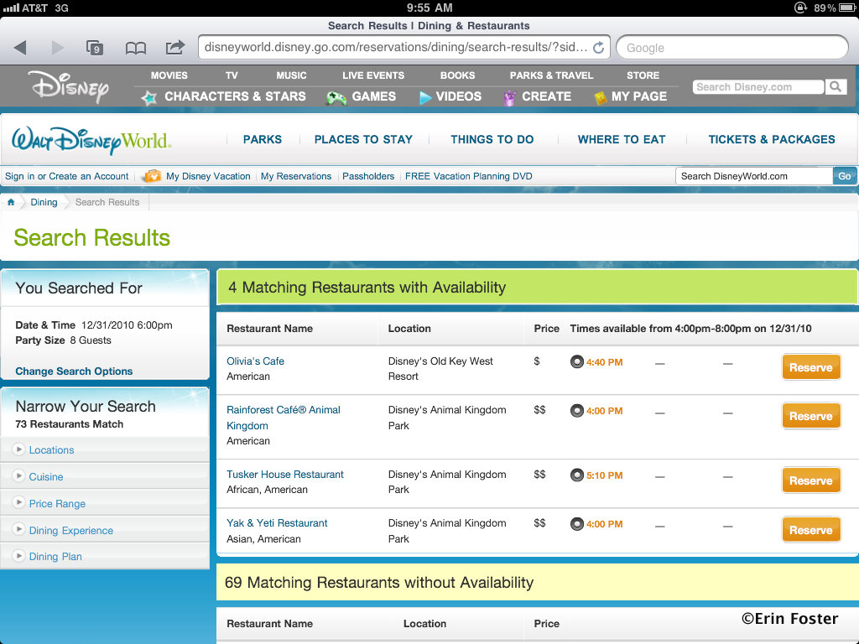This screenshot has height=644, width=859.
Task: Select the 4:40 PM time for Olivia's Cafe
Action: [596, 362]
